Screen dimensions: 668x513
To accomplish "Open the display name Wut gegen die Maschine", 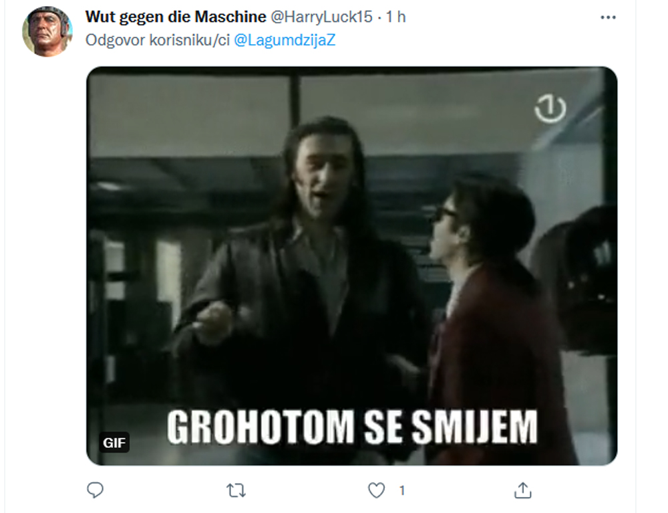I will [176, 17].
